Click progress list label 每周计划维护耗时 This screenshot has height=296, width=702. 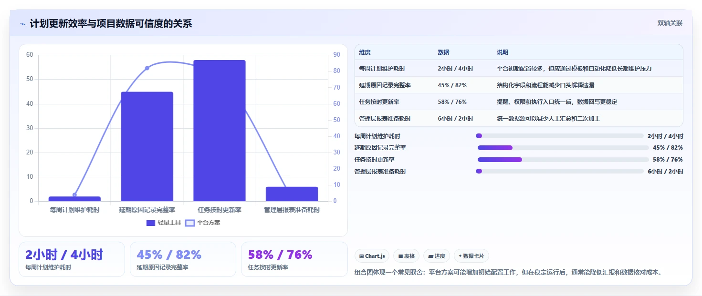pos(377,136)
